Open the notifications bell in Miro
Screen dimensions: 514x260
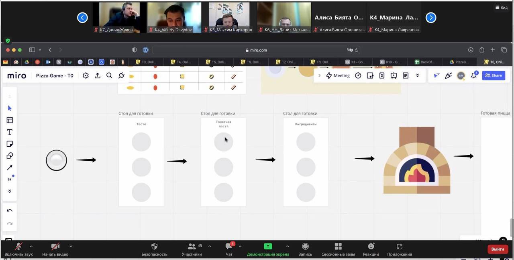point(474,76)
